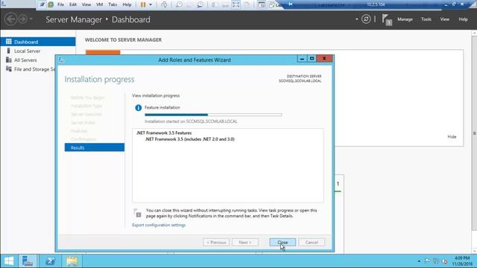Open the Tools menu in Server Manager

426,19
